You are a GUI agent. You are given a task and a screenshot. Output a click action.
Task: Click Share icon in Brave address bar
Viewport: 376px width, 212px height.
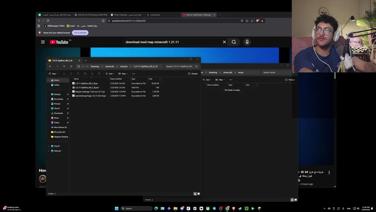tap(252, 21)
